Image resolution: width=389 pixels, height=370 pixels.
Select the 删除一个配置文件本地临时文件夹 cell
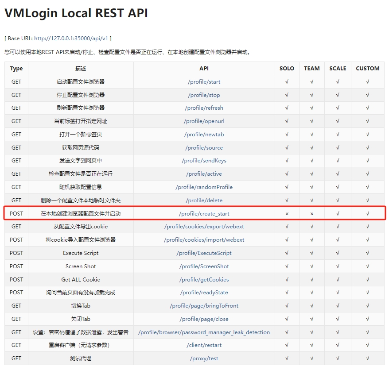[x=81, y=200]
